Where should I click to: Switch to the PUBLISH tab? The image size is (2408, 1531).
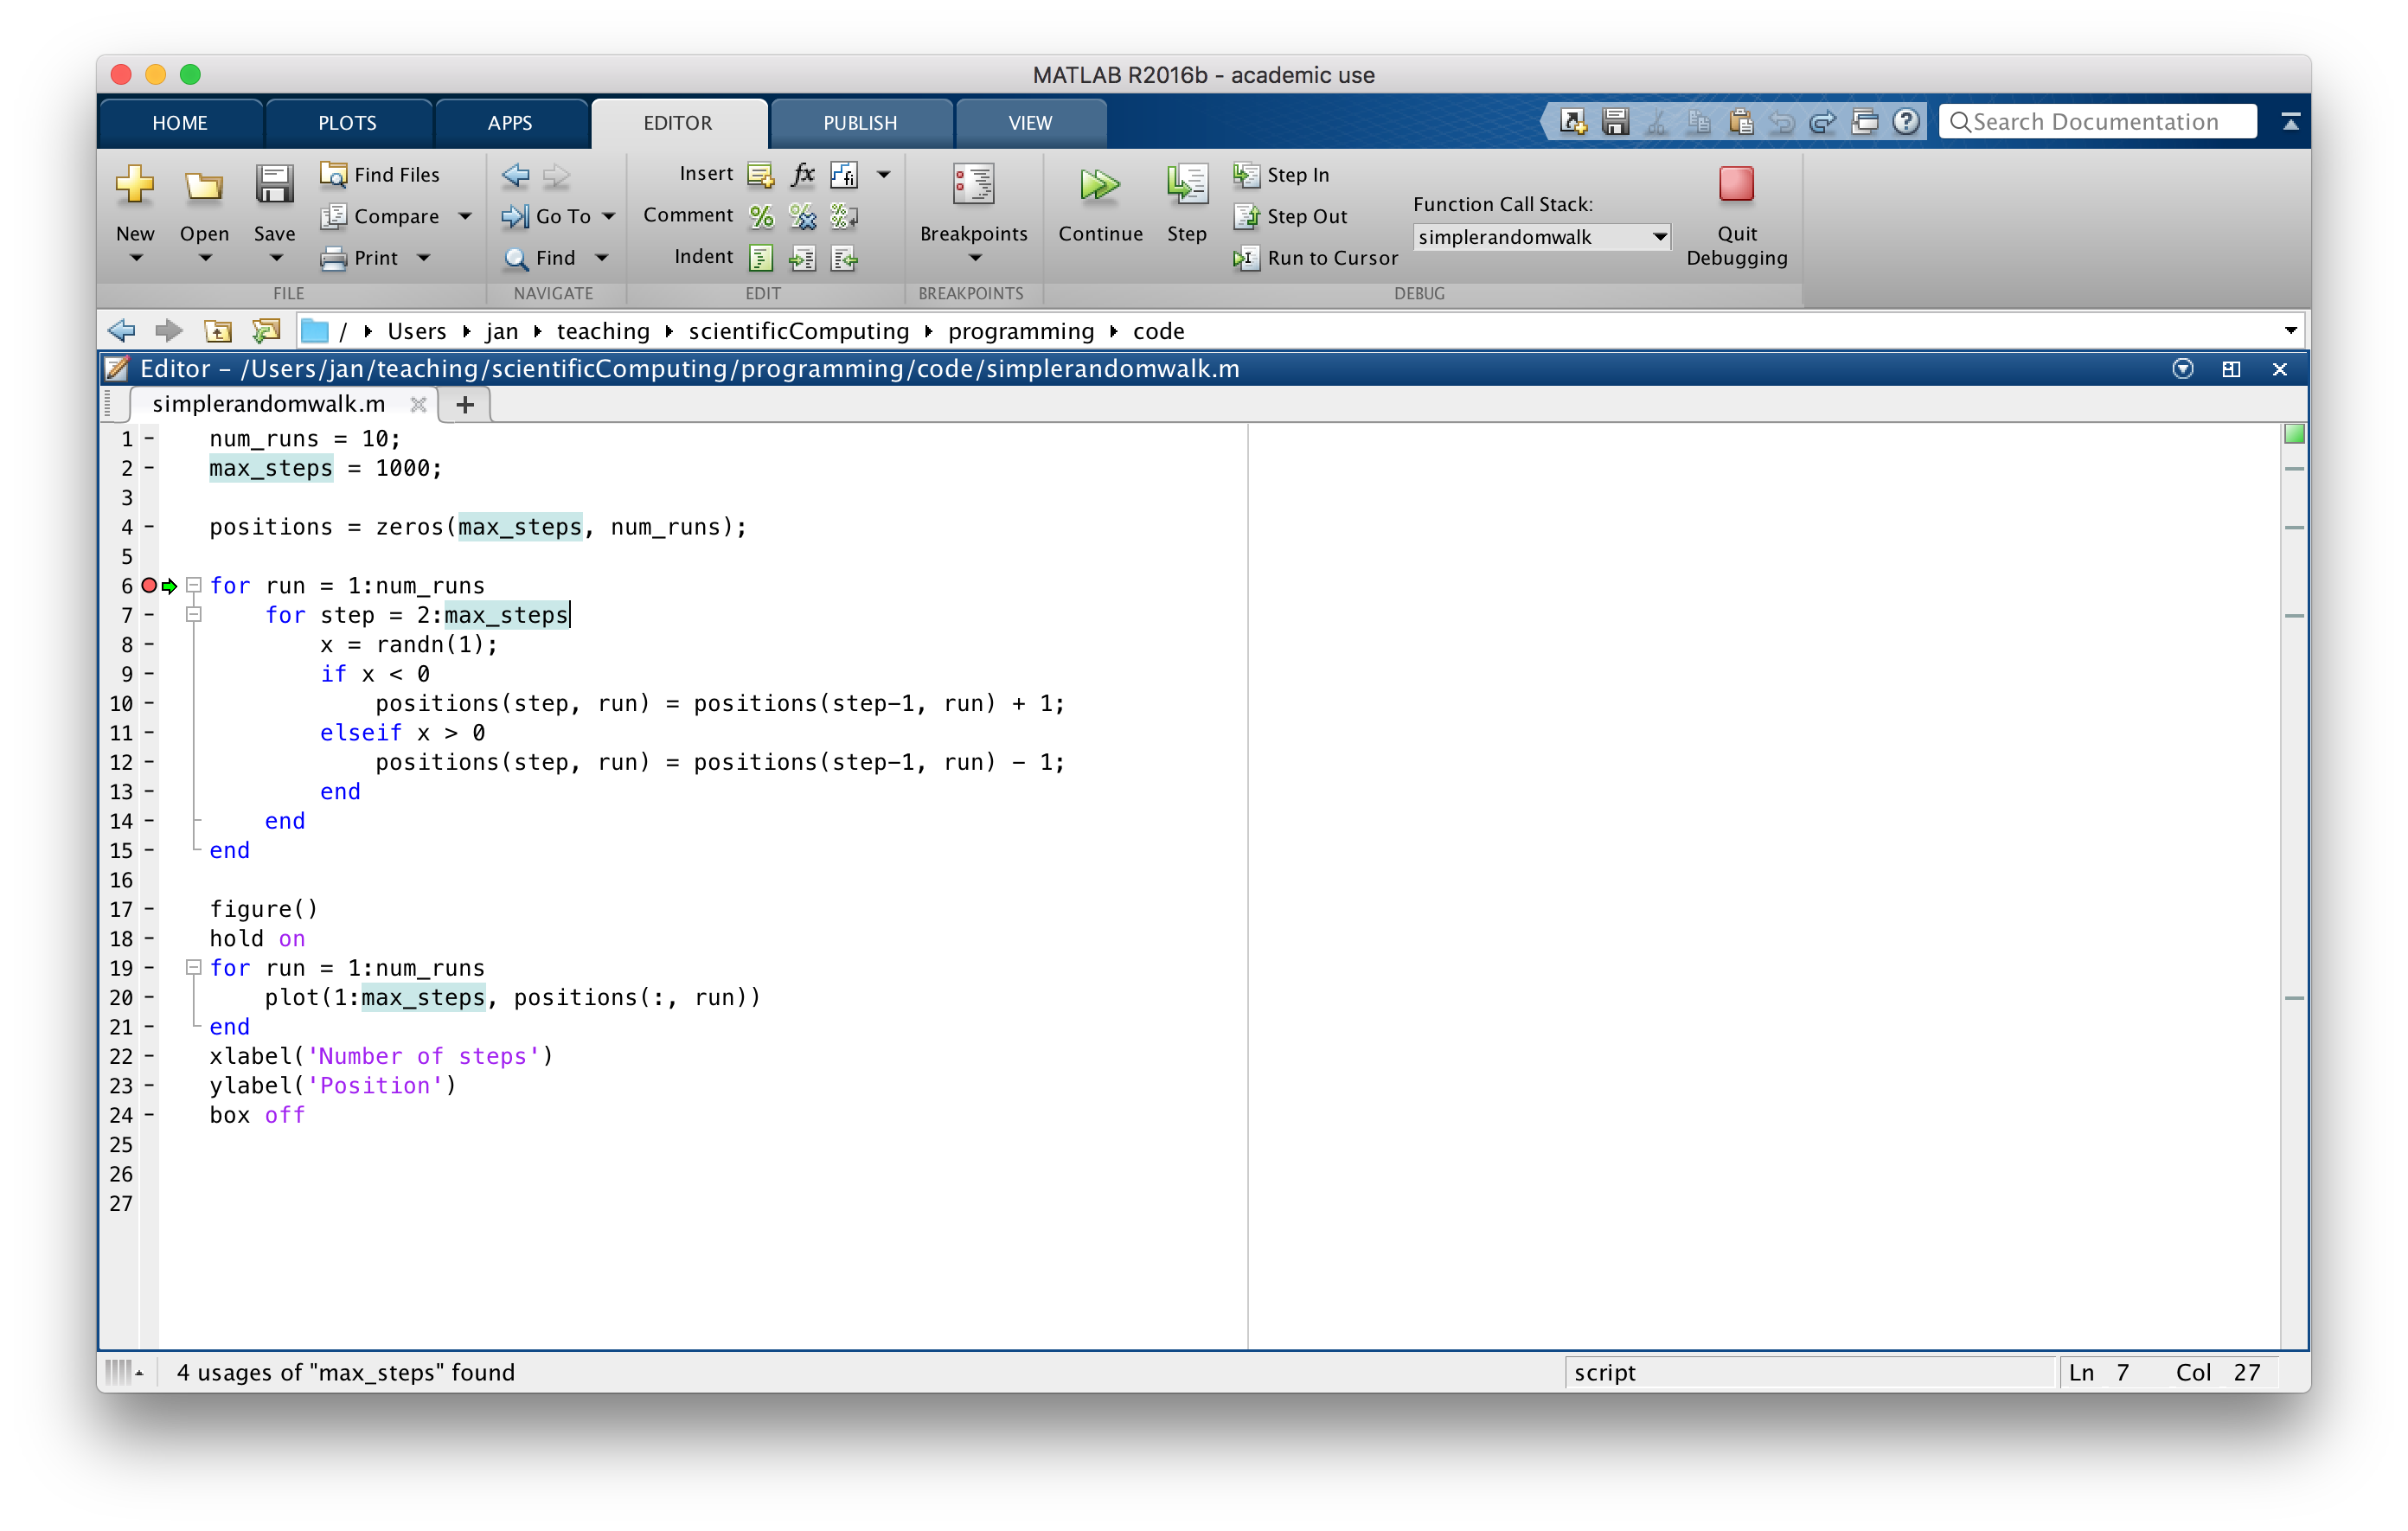(859, 123)
